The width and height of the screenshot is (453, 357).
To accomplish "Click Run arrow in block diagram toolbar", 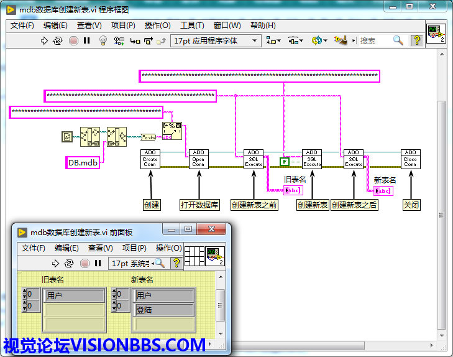I will tap(44, 40).
